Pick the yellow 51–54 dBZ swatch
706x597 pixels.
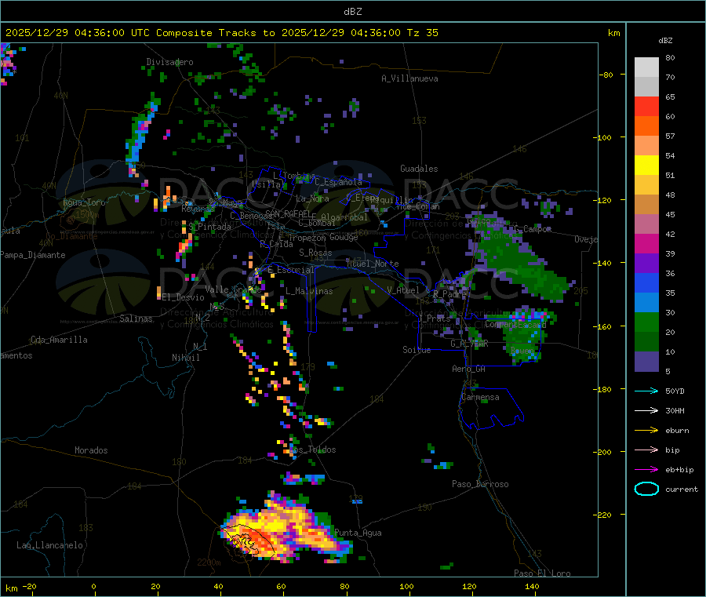(646, 166)
